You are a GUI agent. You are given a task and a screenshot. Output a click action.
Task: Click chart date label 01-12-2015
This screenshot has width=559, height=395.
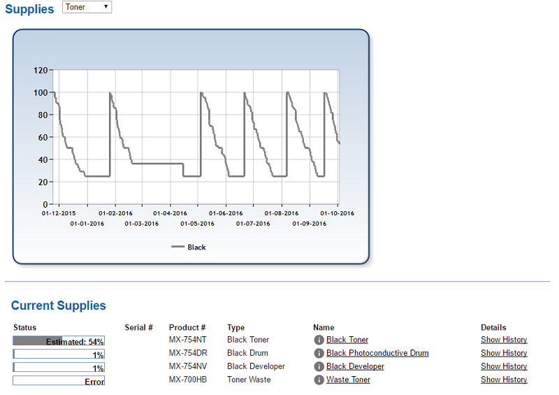click(x=59, y=213)
